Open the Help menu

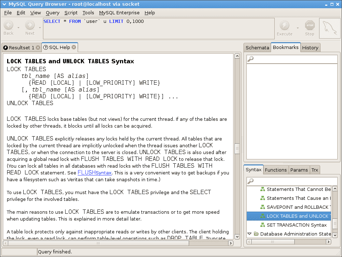150,13
